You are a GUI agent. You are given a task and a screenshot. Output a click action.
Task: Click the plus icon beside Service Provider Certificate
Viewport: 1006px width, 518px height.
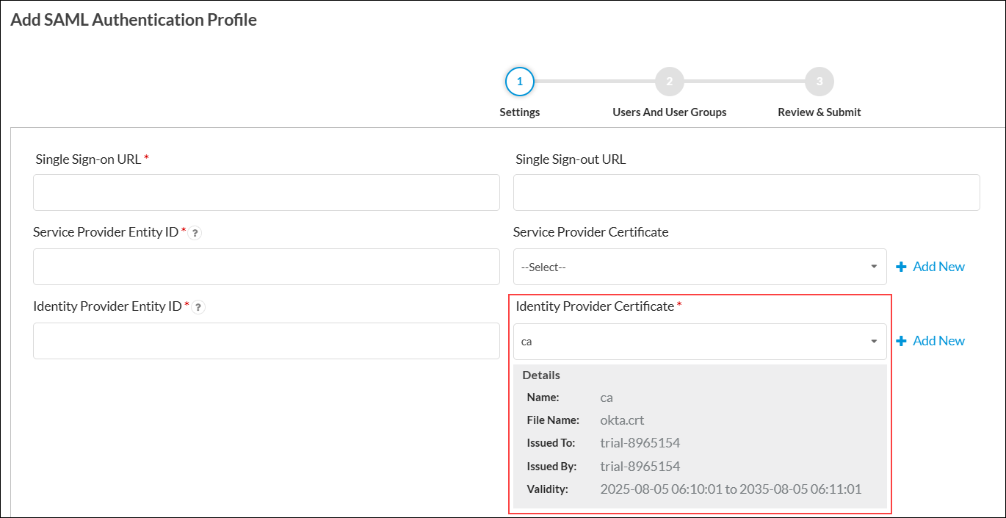[x=901, y=266]
